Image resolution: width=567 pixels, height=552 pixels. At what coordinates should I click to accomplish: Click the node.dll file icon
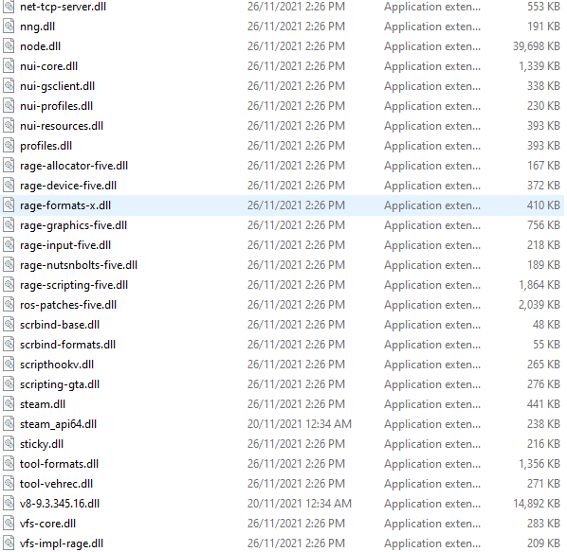9,46
